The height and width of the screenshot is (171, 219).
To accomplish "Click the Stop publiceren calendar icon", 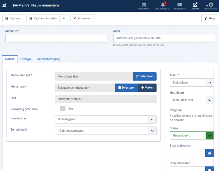I will (210, 169).
